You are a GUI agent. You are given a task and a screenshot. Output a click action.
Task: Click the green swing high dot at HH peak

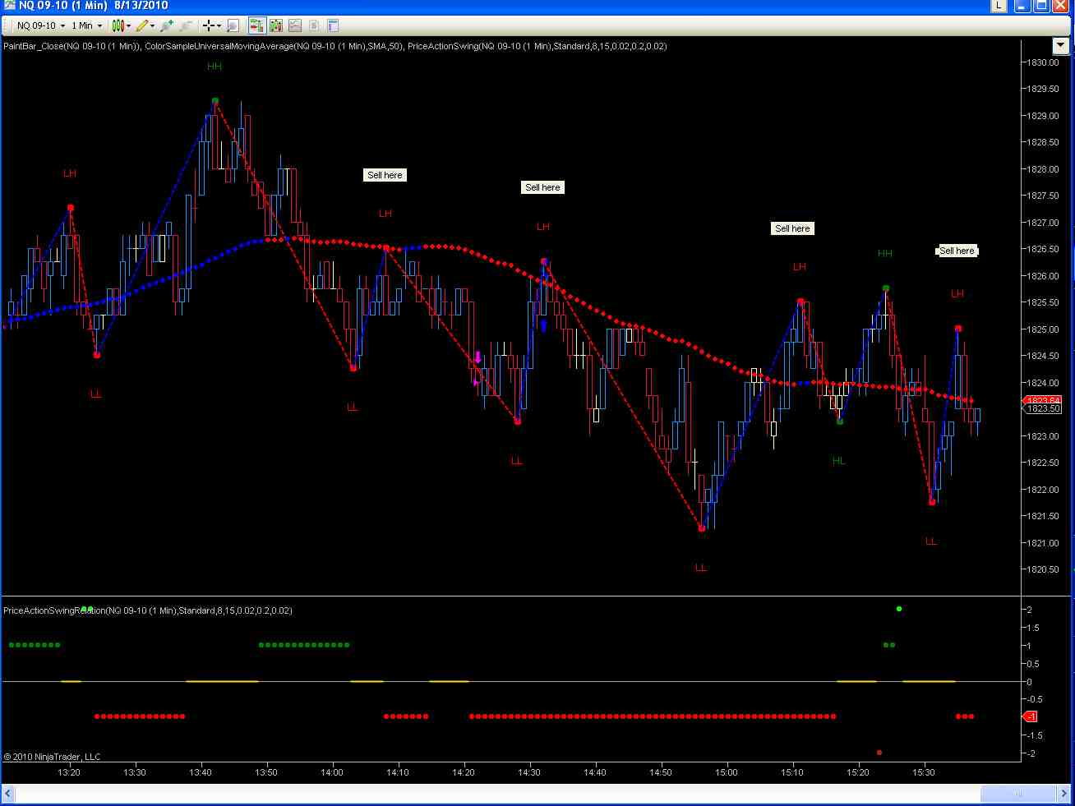[215, 101]
